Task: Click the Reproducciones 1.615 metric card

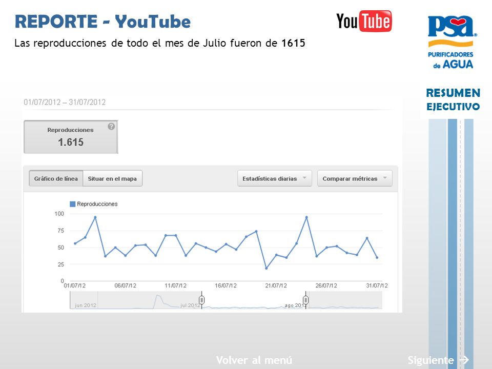Action: click(x=71, y=137)
